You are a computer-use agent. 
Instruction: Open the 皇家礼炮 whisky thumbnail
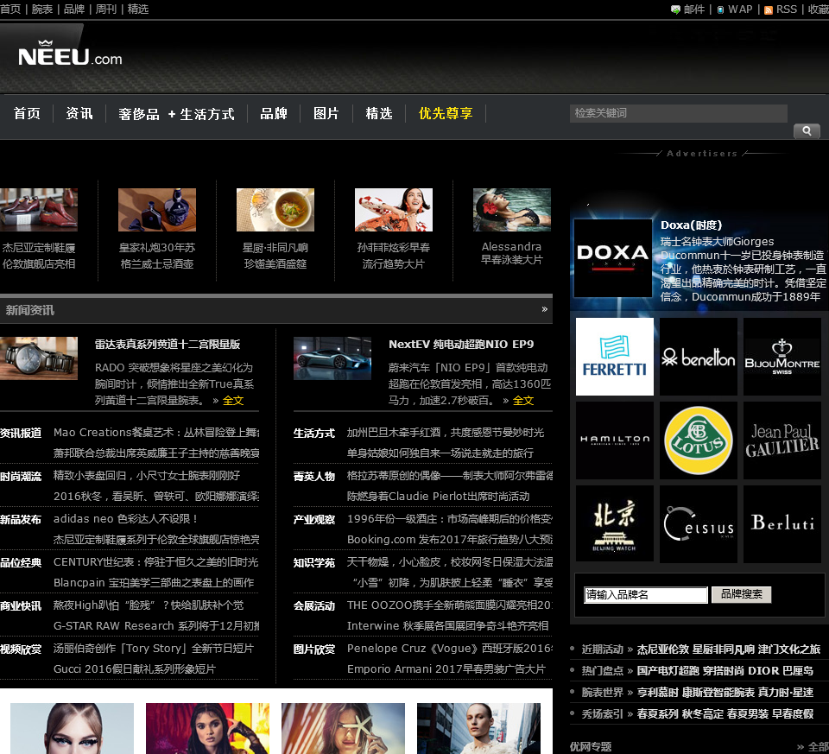click(x=157, y=210)
